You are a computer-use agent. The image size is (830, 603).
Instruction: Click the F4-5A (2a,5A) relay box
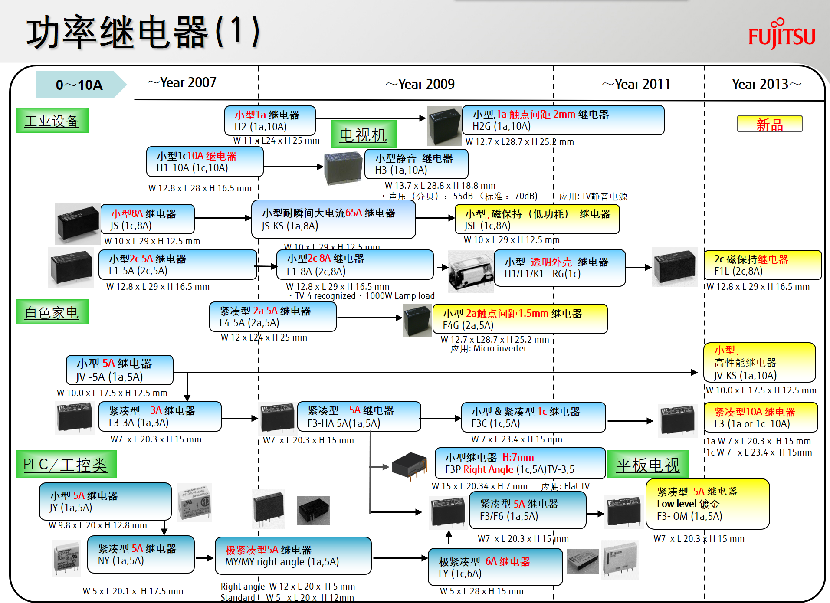(272, 317)
